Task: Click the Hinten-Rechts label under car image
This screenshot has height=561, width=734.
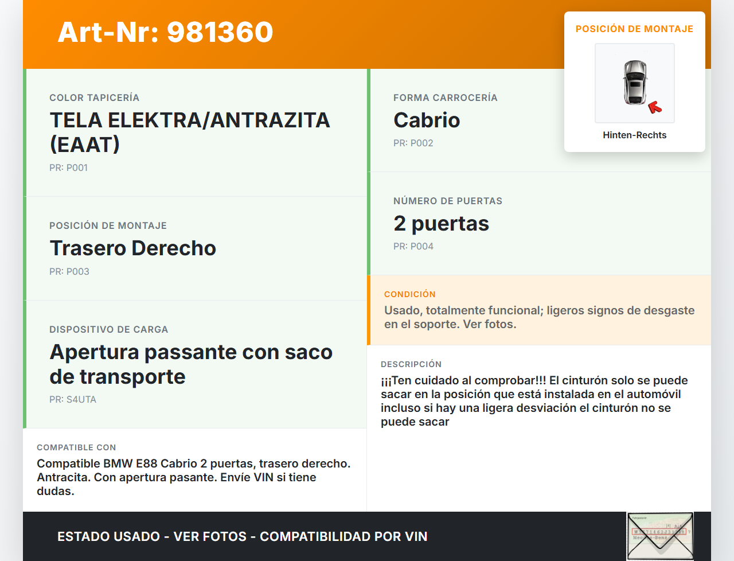Action: (x=634, y=135)
